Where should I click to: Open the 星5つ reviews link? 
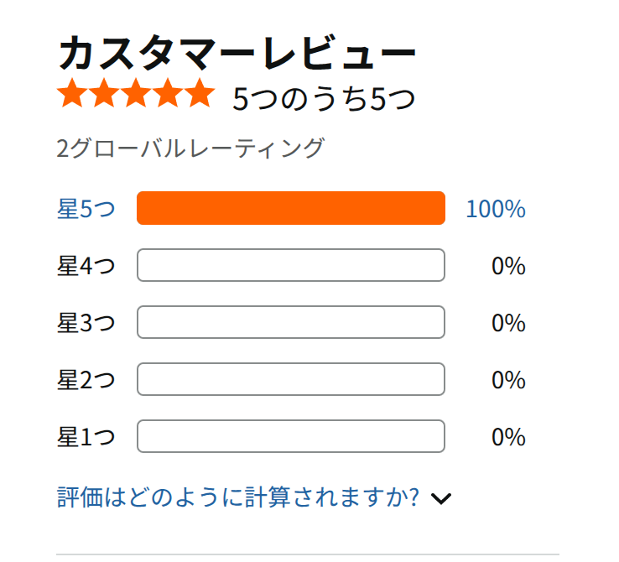[x=86, y=208]
